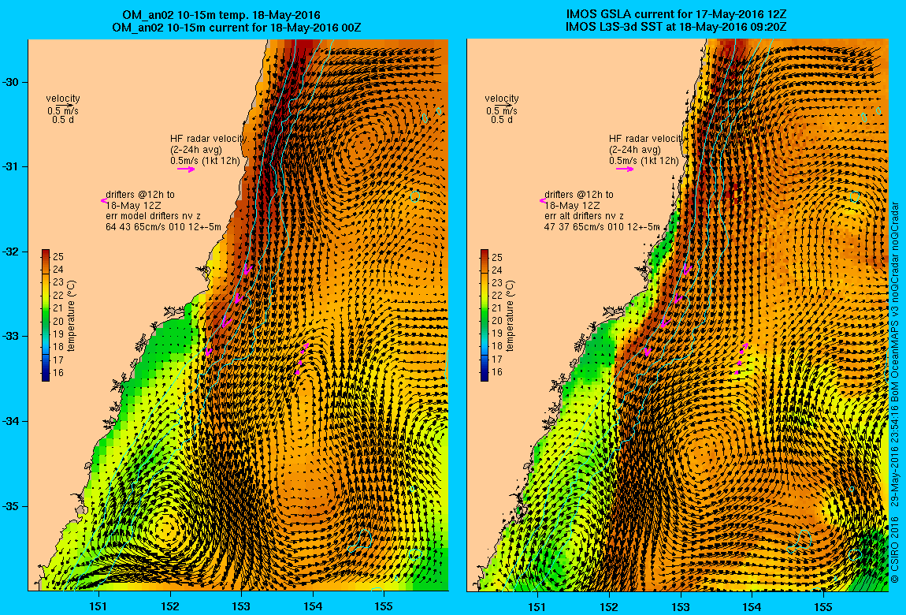The width and height of the screenshot is (906, 615).
Task: Click 'HF radar velocity' label in left map
Action: click(x=209, y=139)
